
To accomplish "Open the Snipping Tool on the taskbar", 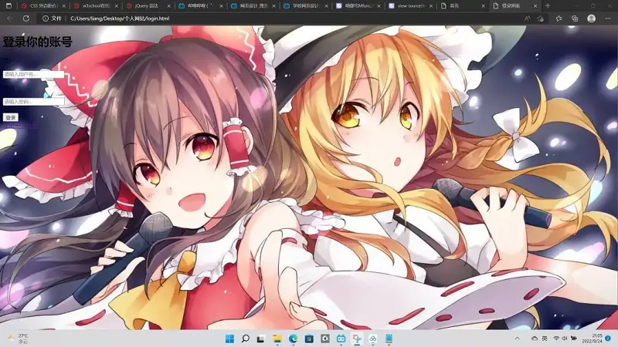I will click(x=357, y=339).
